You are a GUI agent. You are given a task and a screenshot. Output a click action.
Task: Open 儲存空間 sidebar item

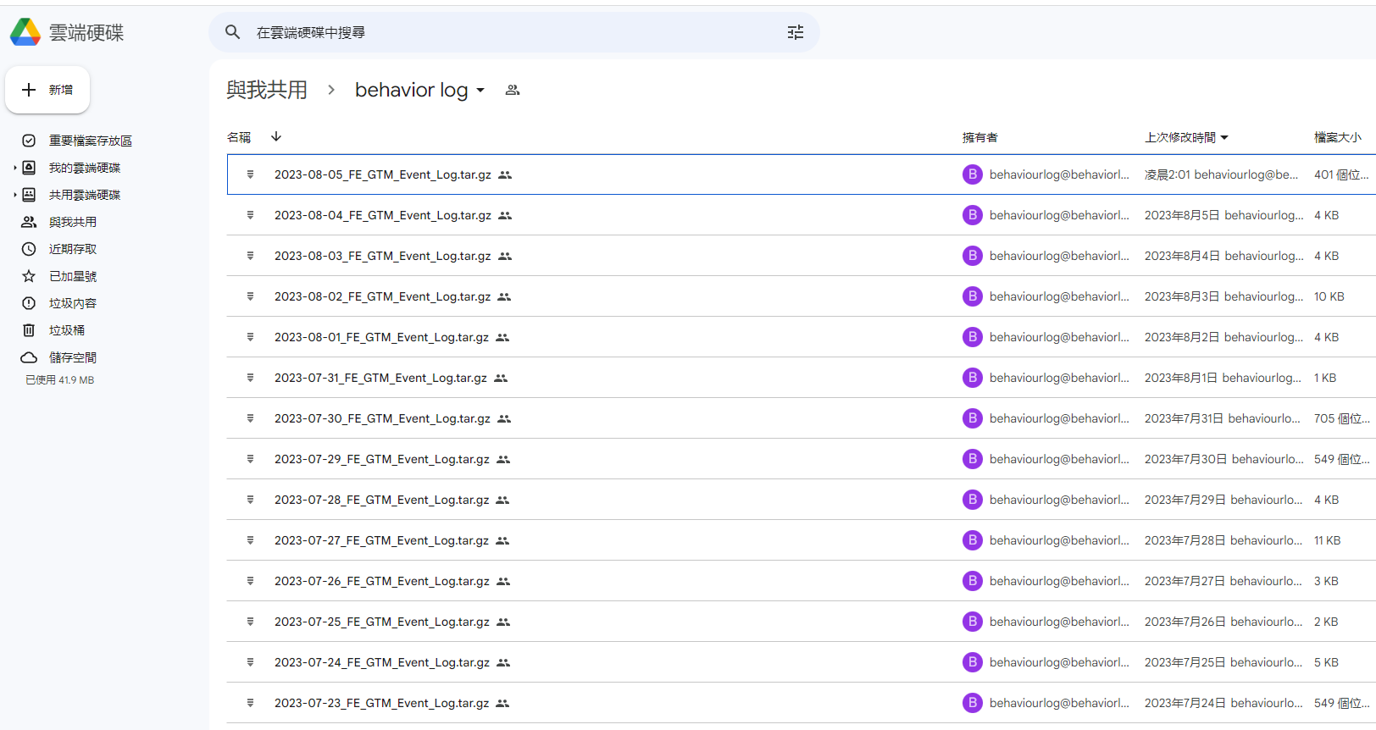click(x=73, y=357)
